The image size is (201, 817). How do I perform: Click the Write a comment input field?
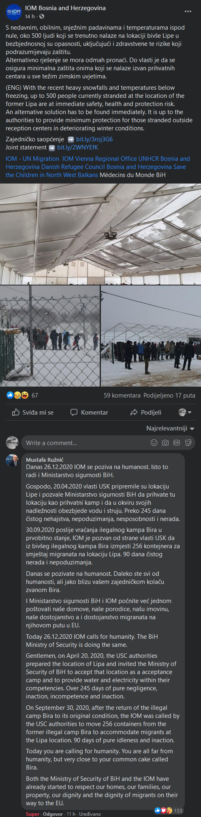coord(85,443)
